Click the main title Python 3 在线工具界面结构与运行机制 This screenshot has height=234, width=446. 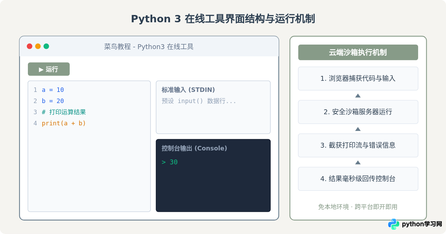pos(223,19)
